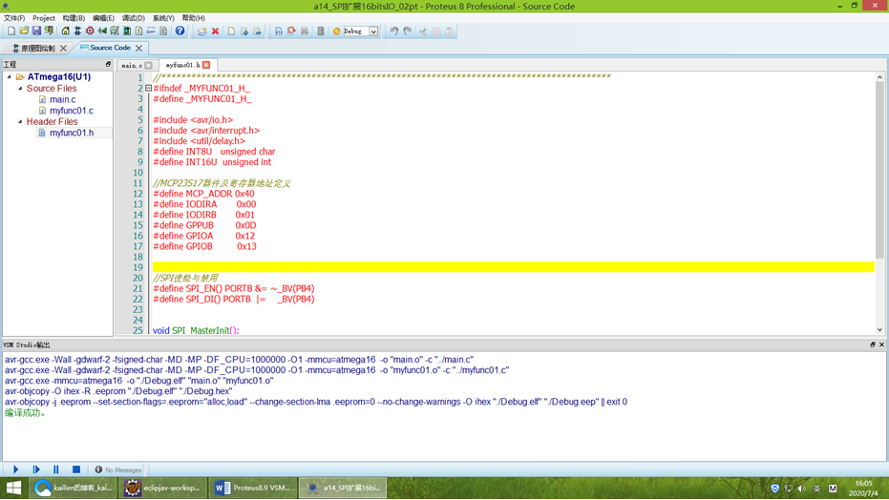
Task: Click the orange gear icon before Debug
Action: click(x=336, y=31)
